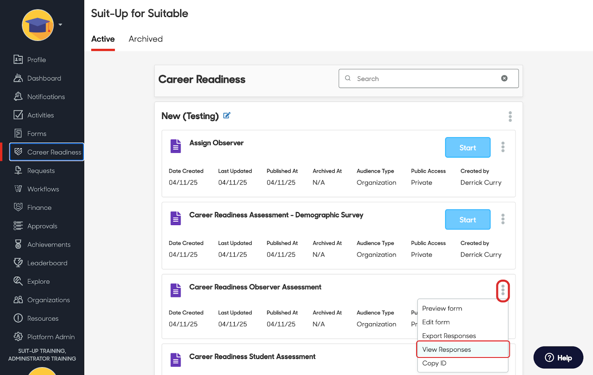This screenshot has height=375, width=593.
Task: Click the search magnifier icon
Action: click(348, 78)
